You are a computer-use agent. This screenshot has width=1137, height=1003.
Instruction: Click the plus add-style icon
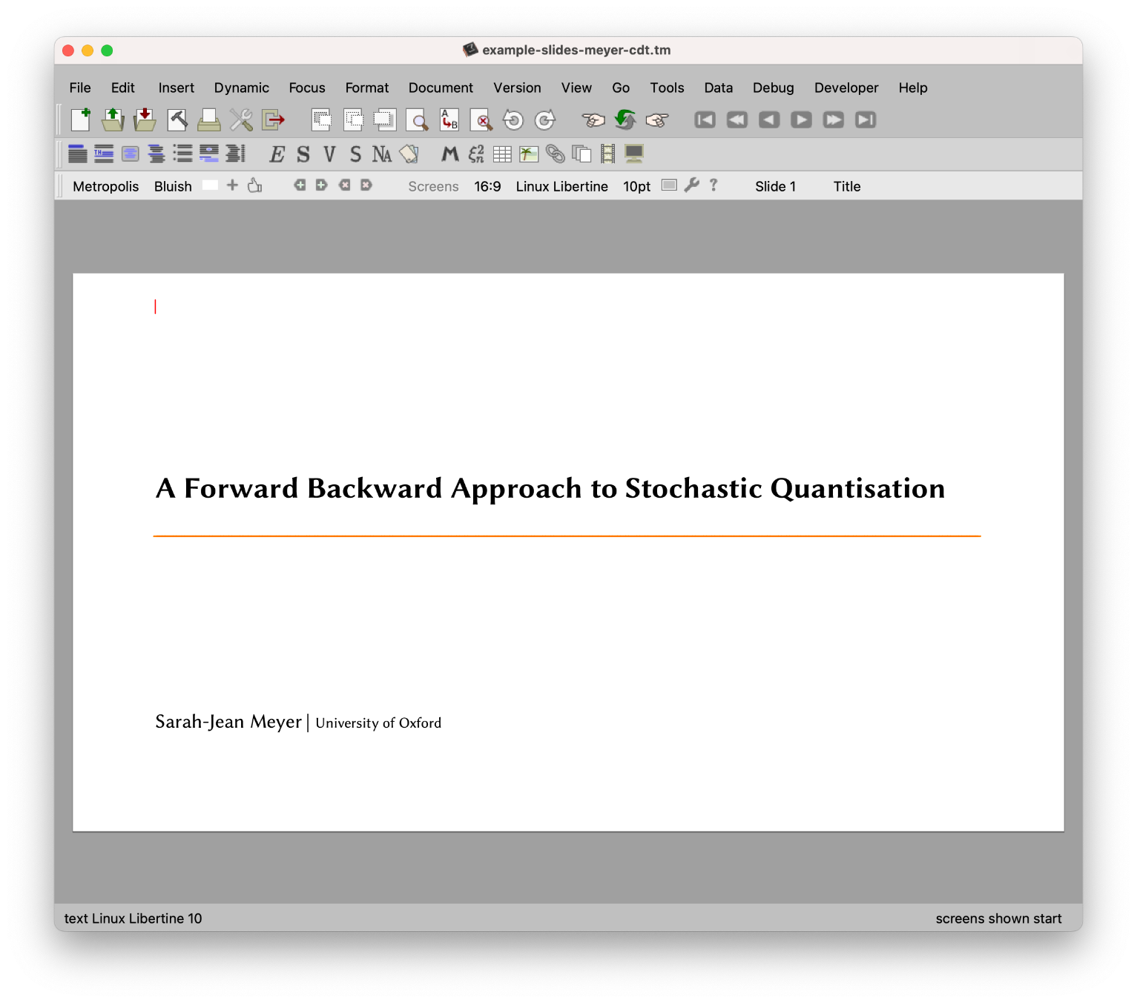click(232, 185)
